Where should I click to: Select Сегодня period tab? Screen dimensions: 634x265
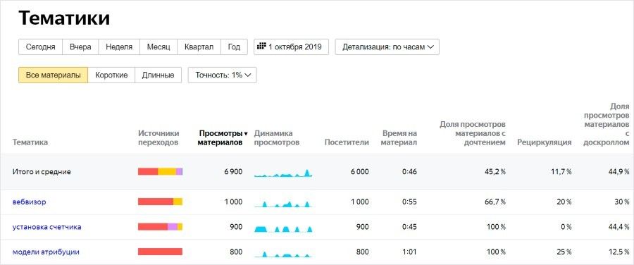40,47
